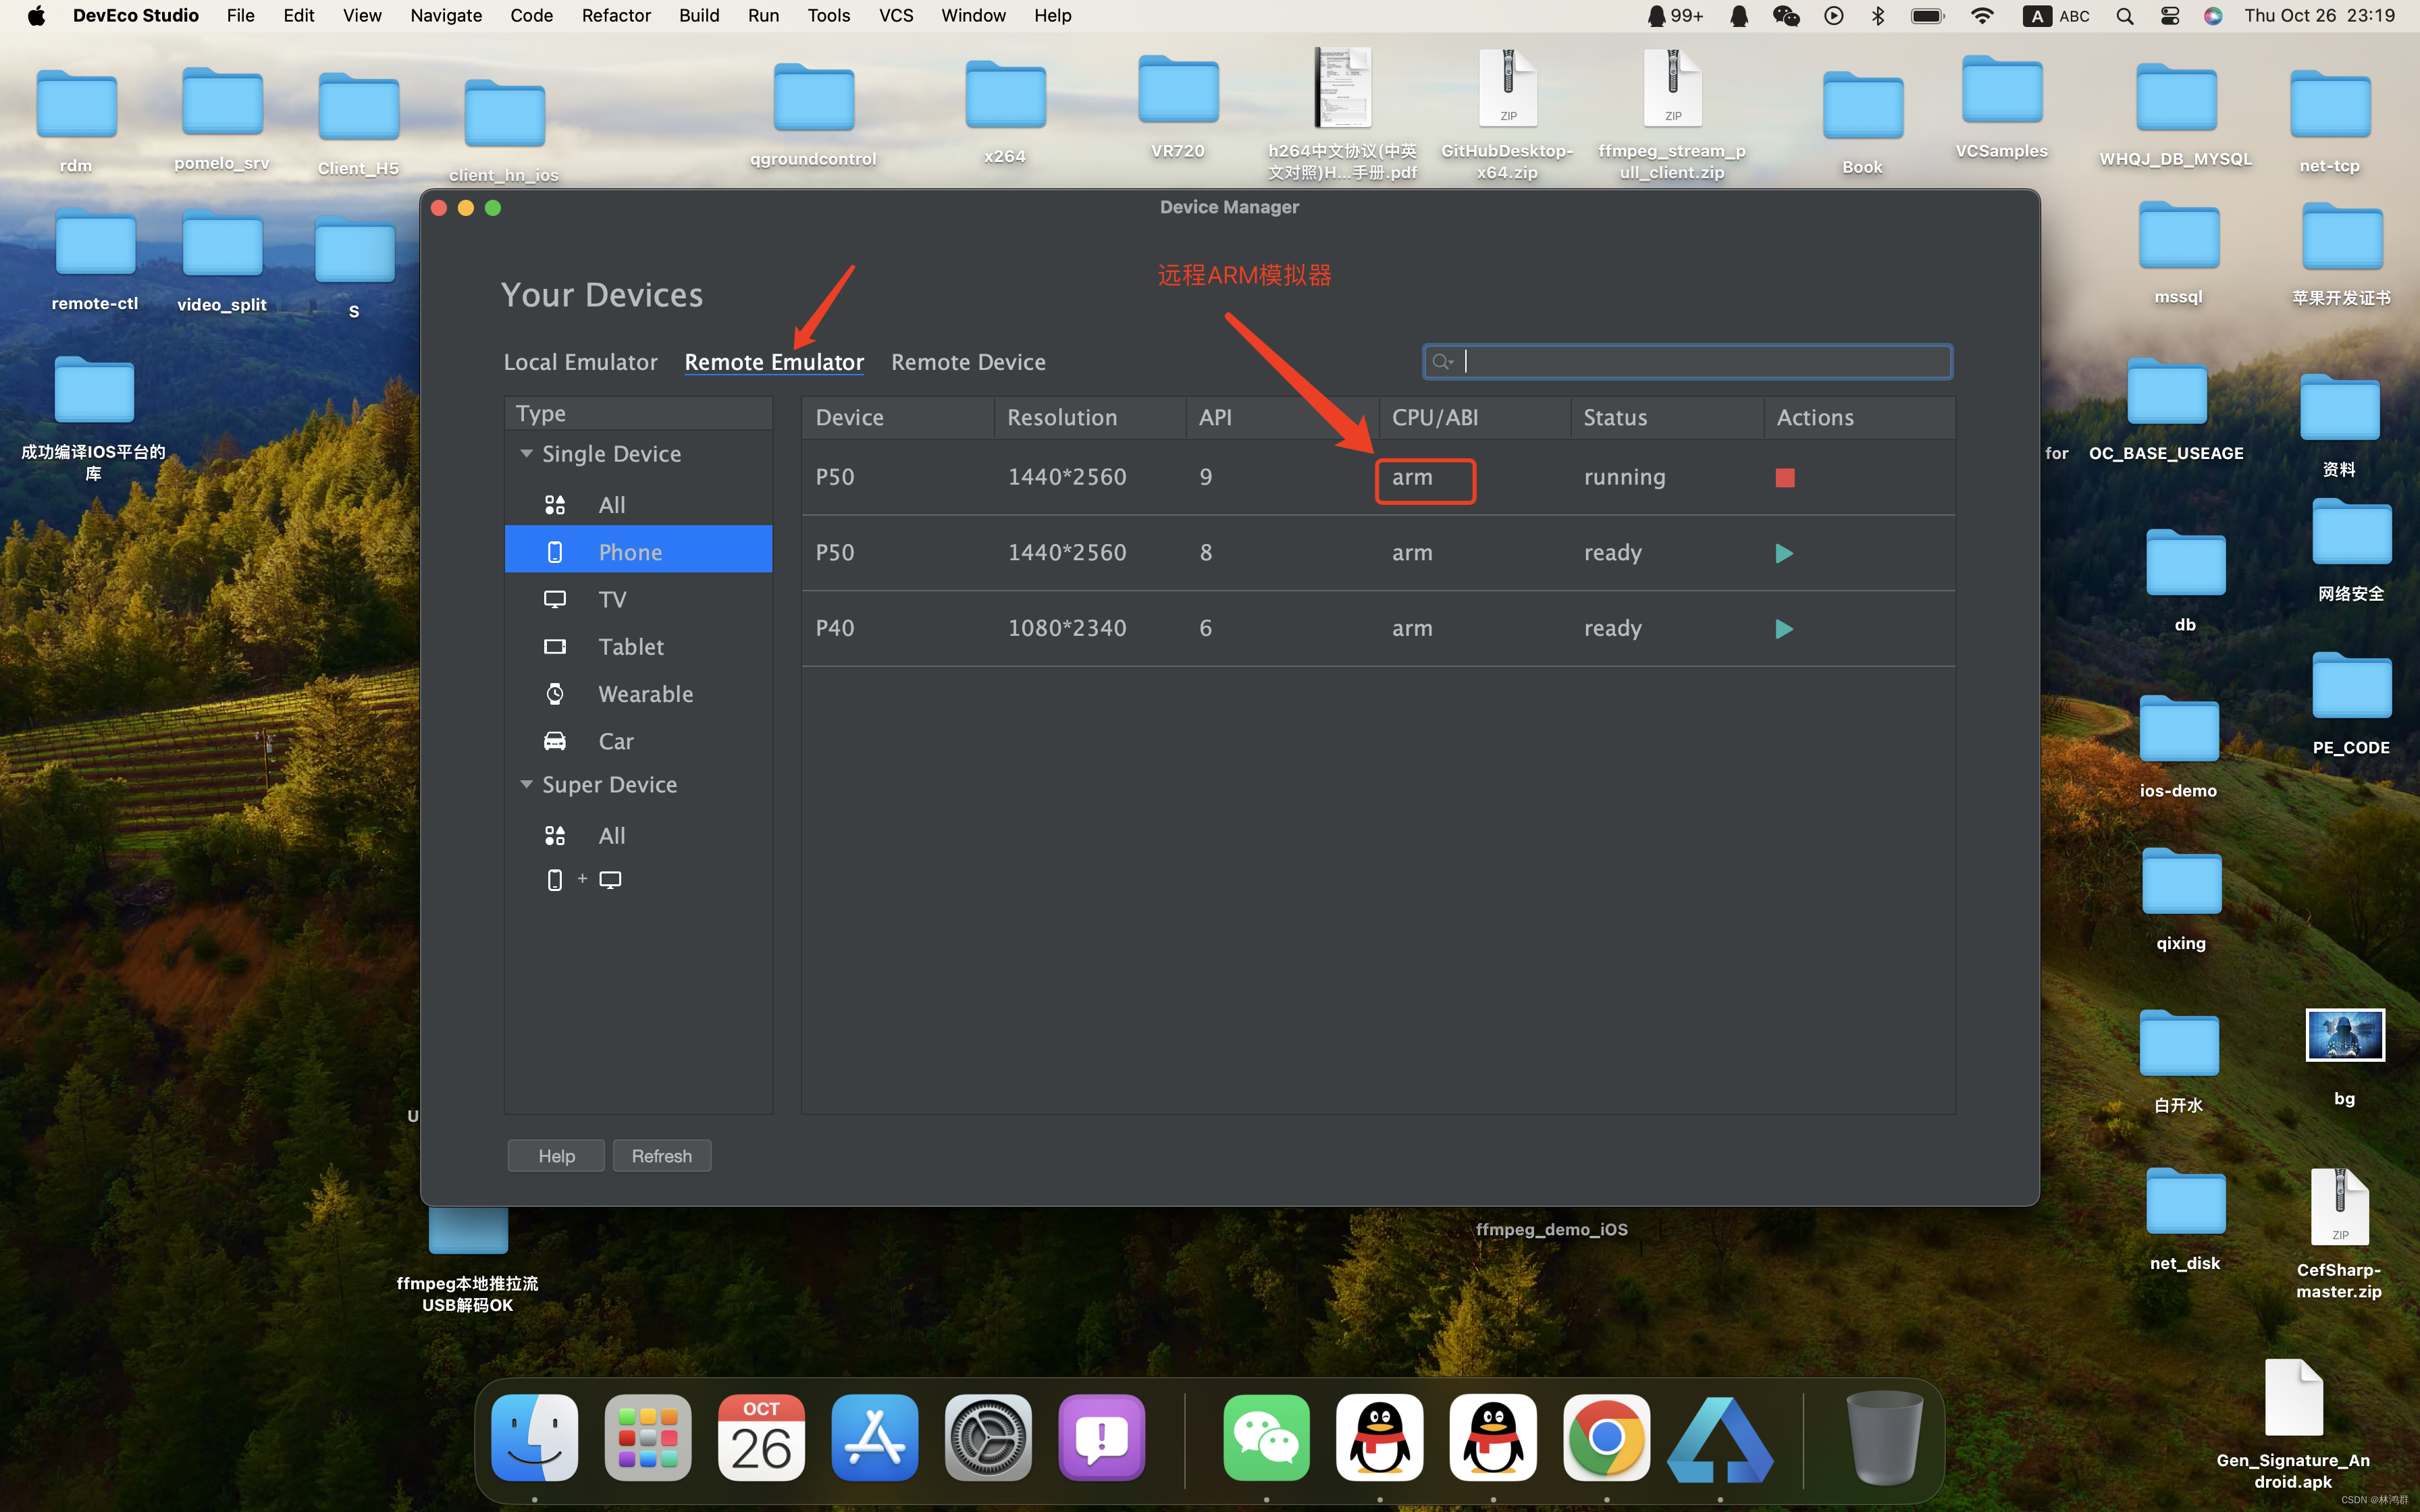The image size is (2420, 1512).
Task: Select All under Single Device
Action: tap(611, 505)
